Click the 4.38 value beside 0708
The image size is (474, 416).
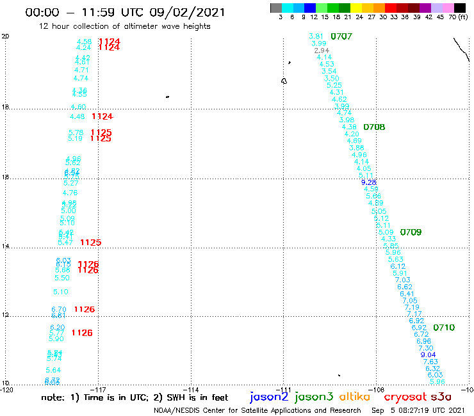coord(349,127)
